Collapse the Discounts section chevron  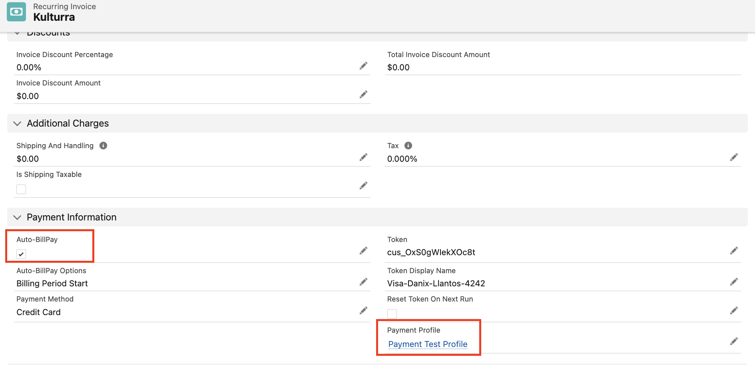[17, 34]
